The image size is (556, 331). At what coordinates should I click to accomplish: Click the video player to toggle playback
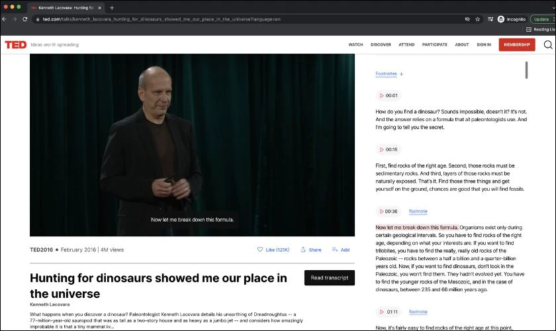pos(192,145)
